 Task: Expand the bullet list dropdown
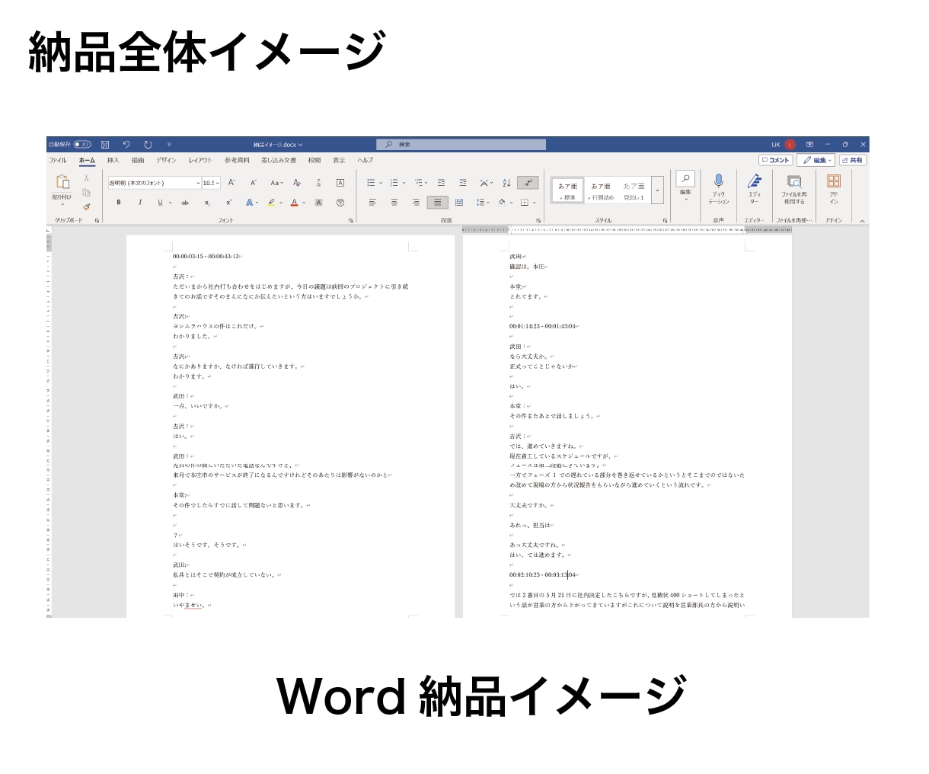[381, 183]
